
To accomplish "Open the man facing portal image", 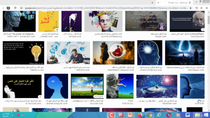I will point(185,53).
